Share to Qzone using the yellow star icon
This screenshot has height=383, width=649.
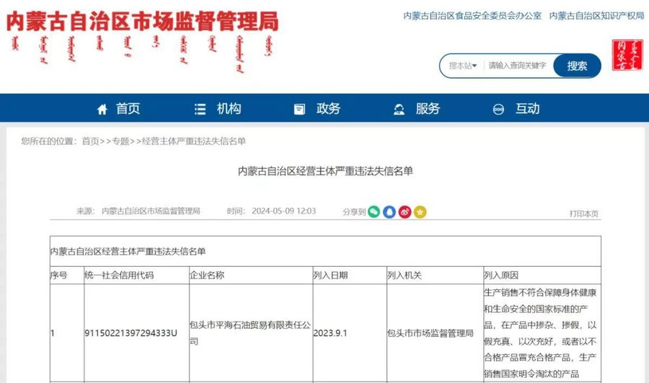pos(420,211)
